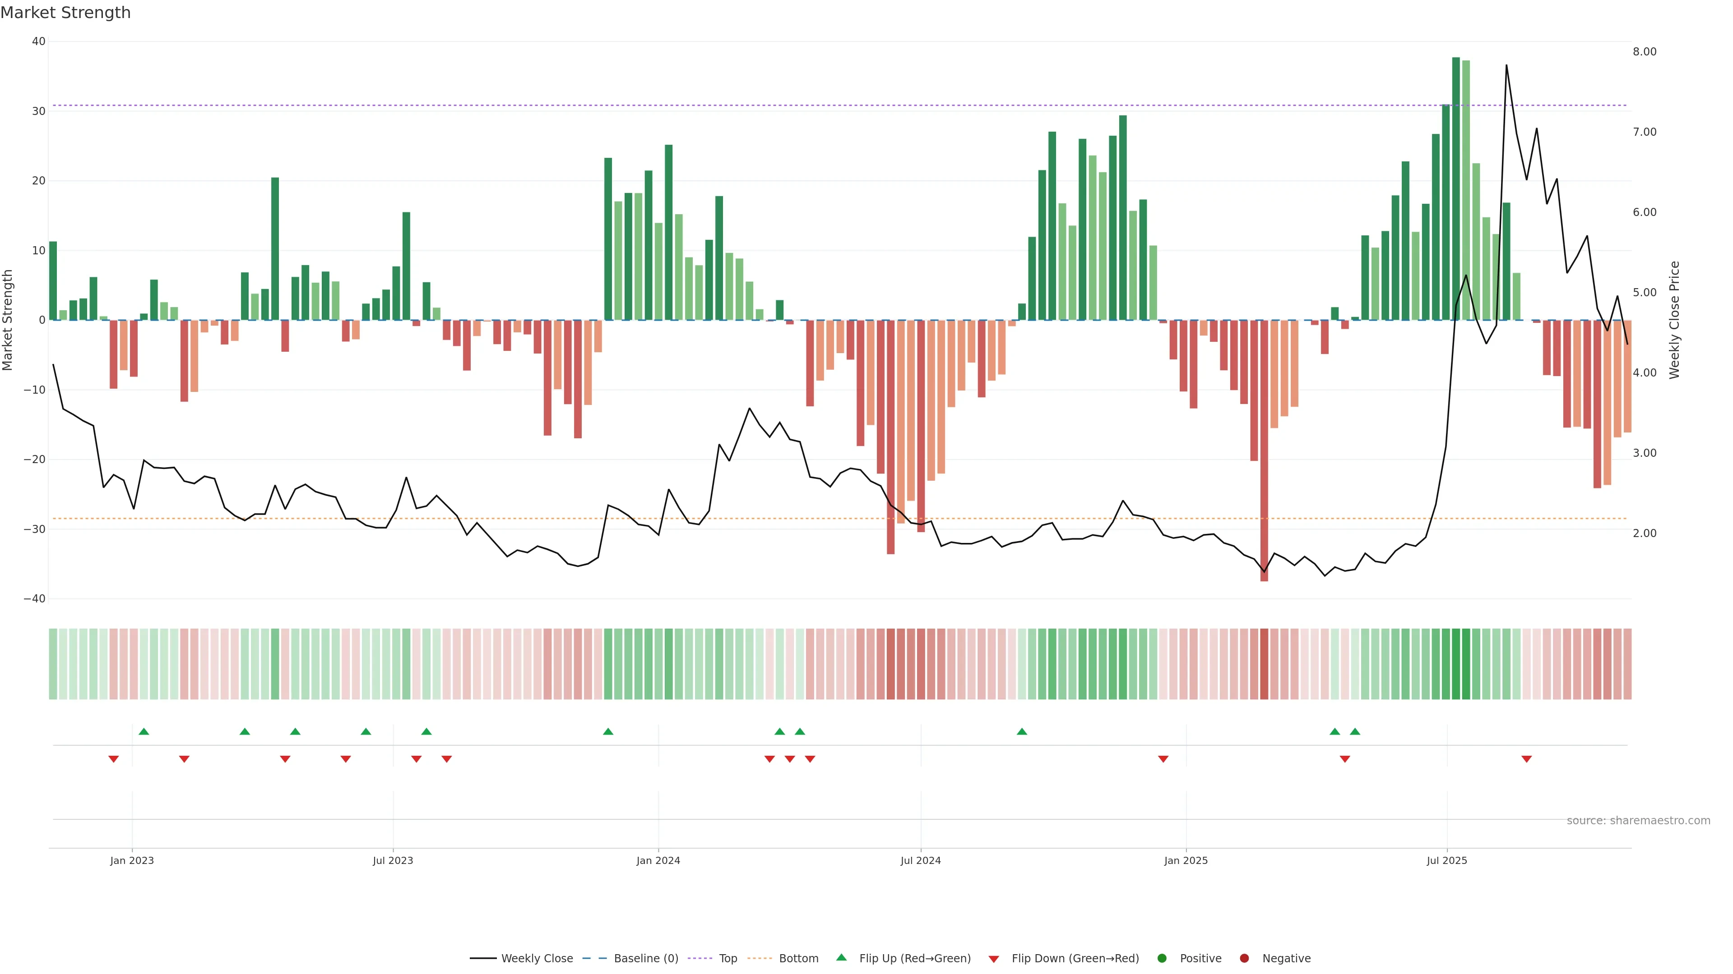Click the leftmost green flip-up triangle marker

(x=144, y=731)
